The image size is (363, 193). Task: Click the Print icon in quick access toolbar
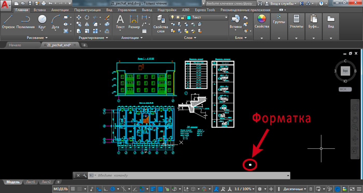(43, 3)
